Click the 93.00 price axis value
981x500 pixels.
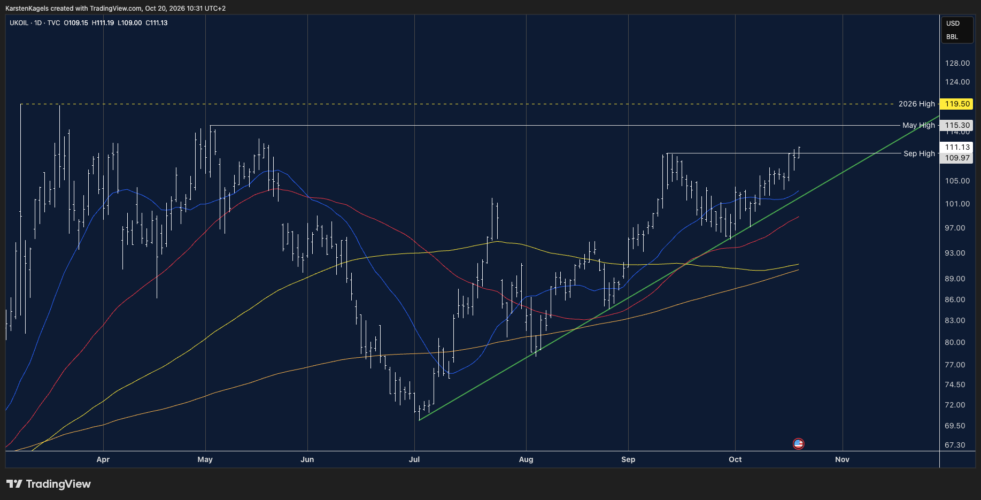pyautogui.click(x=955, y=253)
